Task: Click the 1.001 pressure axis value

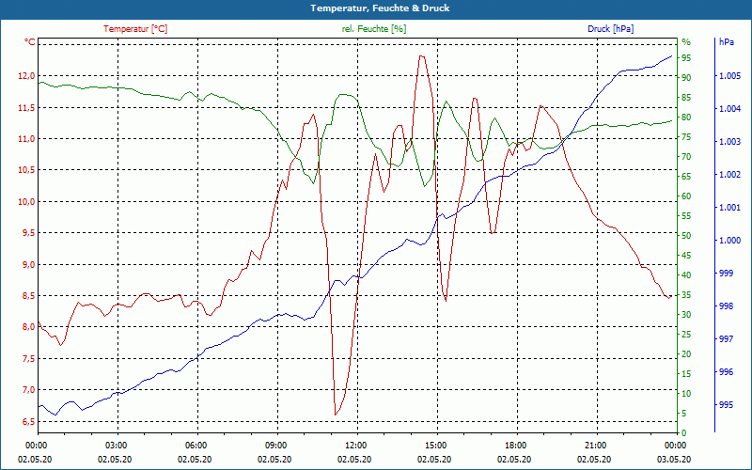Action: [x=730, y=208]
